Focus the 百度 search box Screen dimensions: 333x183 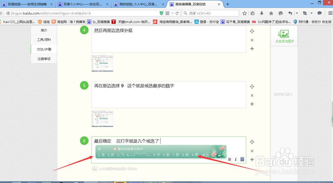[210, 13]
